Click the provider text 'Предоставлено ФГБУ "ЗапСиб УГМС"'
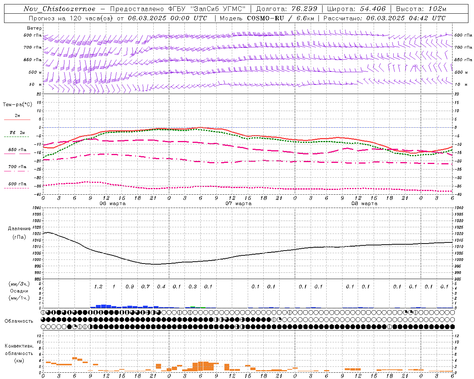Screen dimensions: 474x379 (178, 9)
